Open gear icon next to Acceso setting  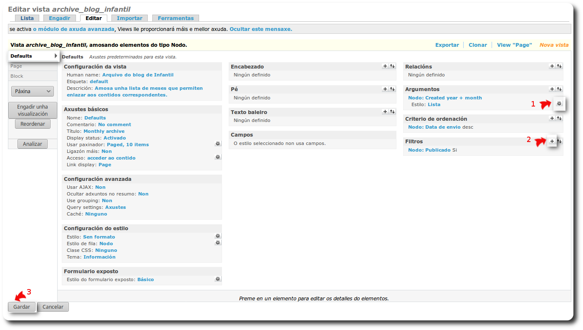[217, 157]
